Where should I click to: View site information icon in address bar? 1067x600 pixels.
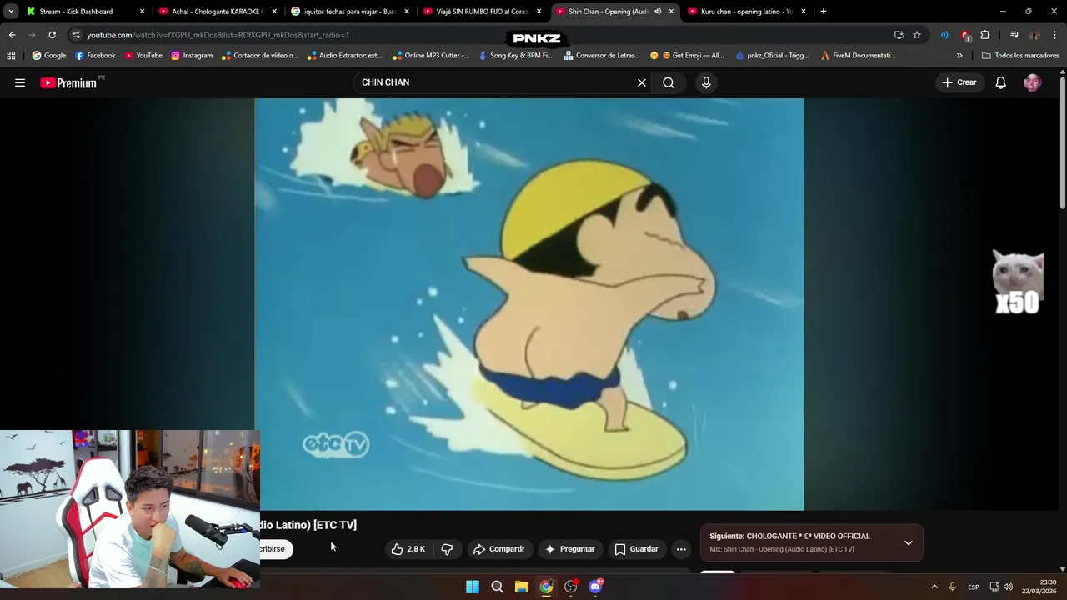76,35
